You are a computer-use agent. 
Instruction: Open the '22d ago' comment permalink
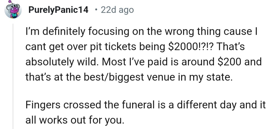(117, 10)
